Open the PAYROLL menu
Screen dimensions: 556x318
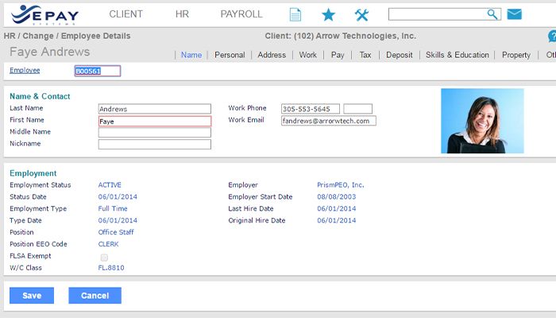(241, 14)
